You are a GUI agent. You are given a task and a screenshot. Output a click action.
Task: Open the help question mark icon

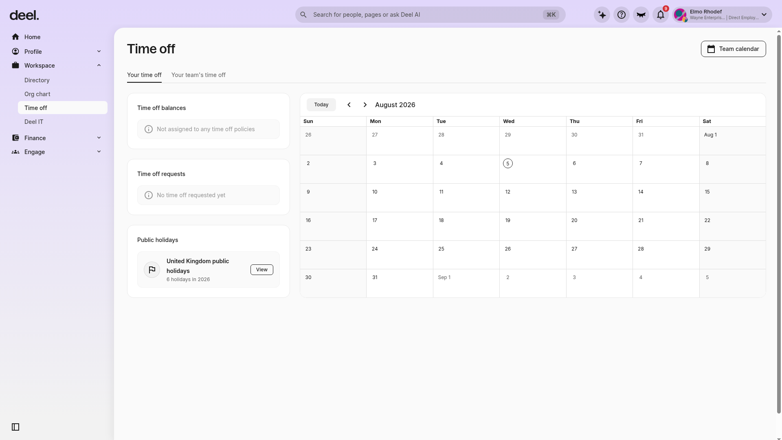[x=622, y=15]
